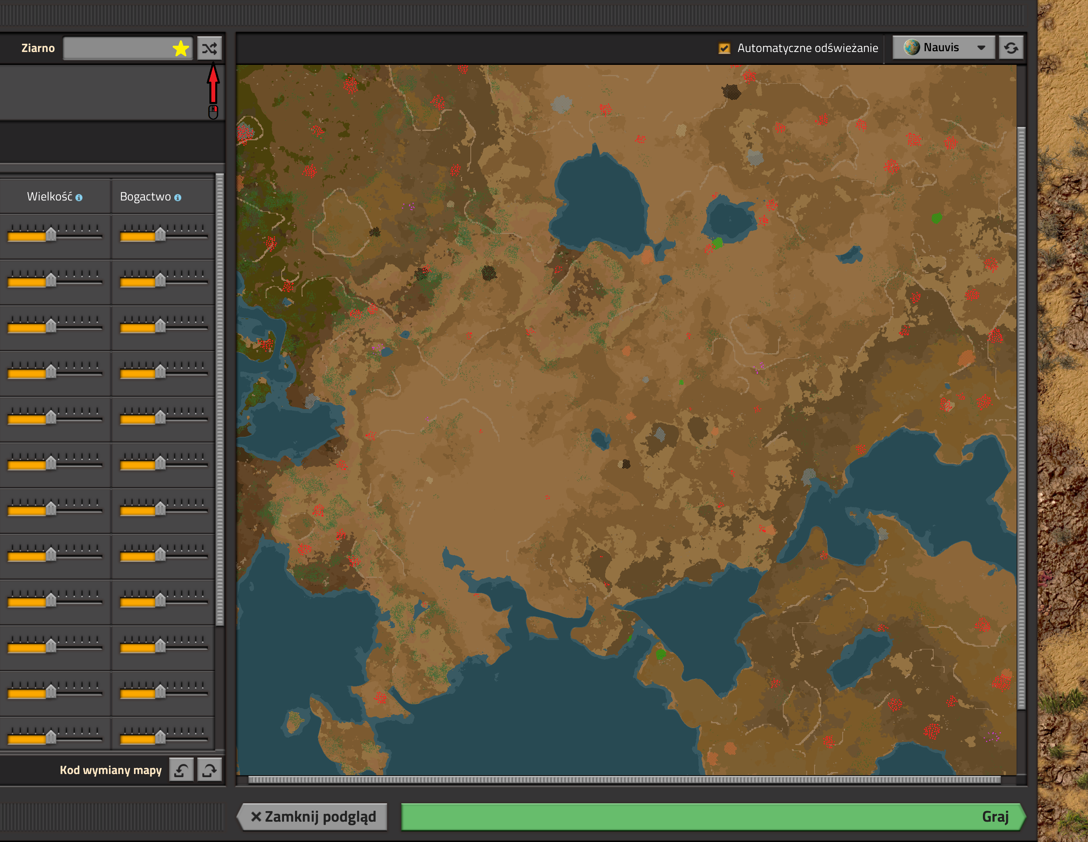The image size is (1088, 842).
Task: Click the map preview horizontal scrollbar
Action: coord(624,780)
